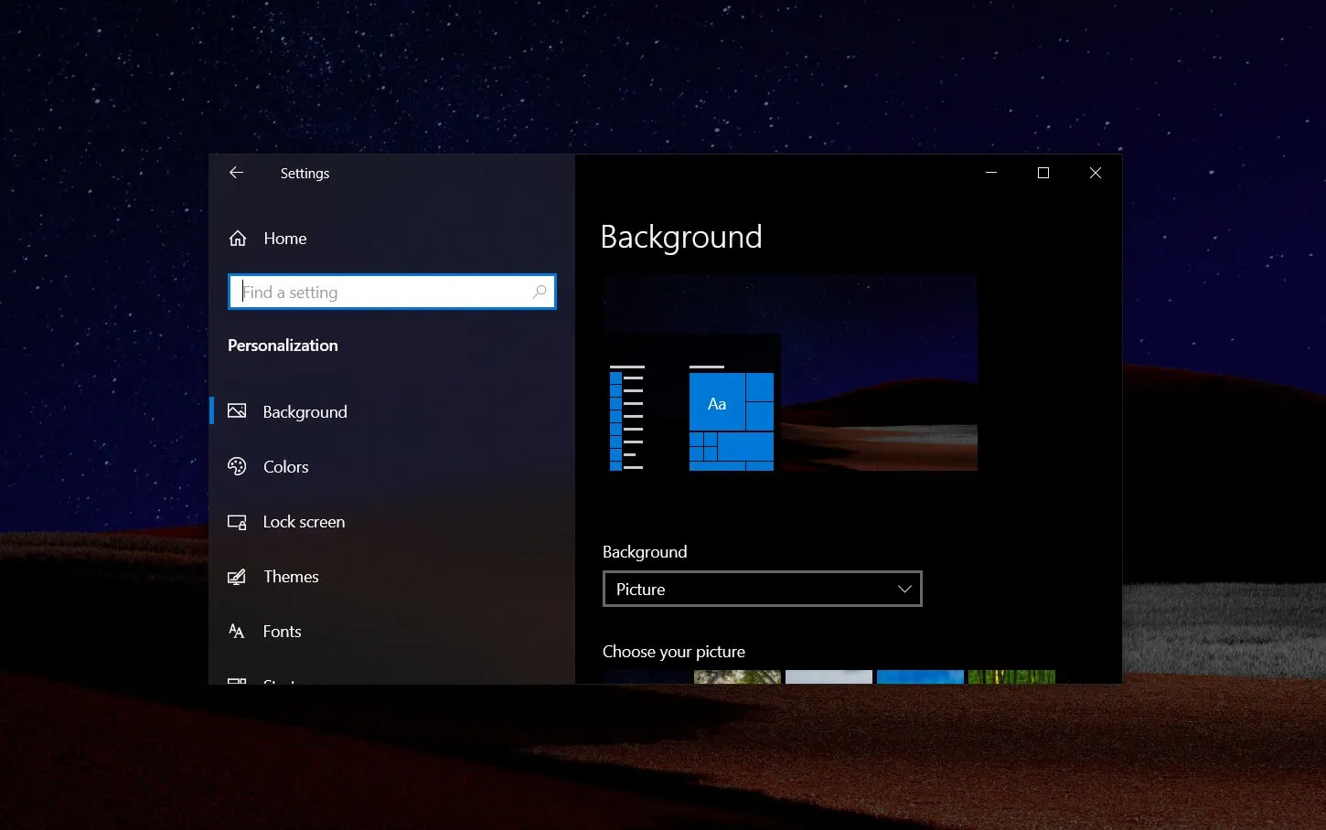Image resolution: width=1326 pixels, height=830 pixels.
Task: Choose the green fifth picture thumbnail
Action: (1011, 676)
